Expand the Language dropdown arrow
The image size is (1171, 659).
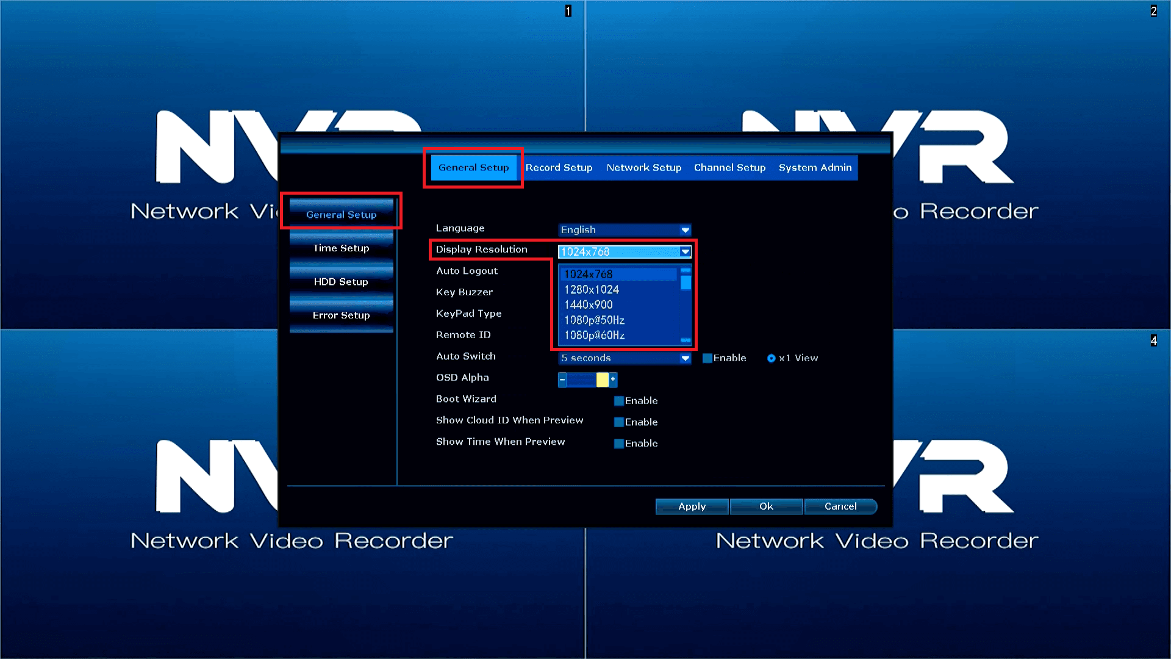685,230
